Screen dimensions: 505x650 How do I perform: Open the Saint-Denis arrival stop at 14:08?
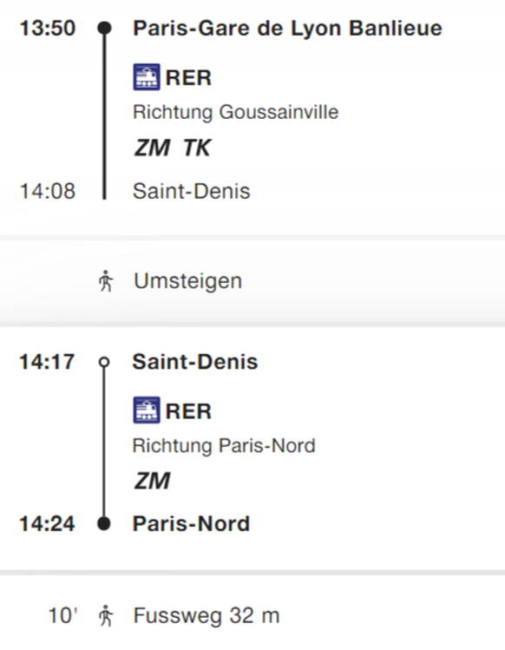(191, 191)
